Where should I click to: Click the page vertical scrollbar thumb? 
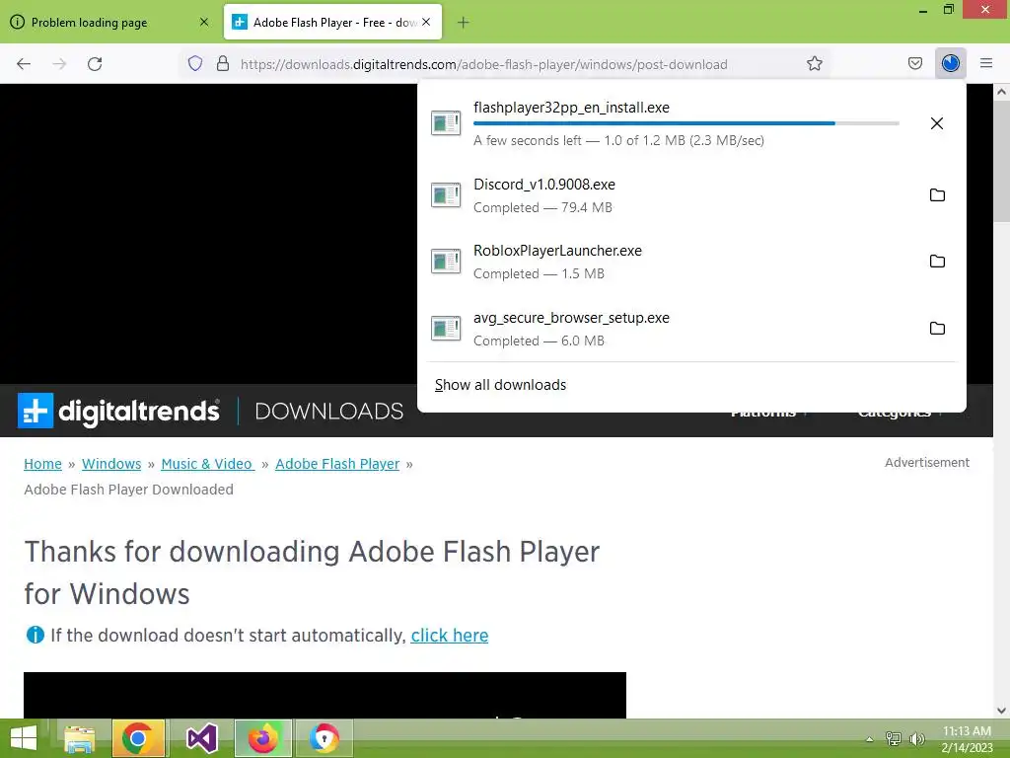click(x=1001, y=161)
